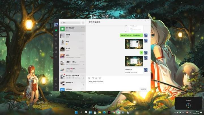Click the red square app taskbar icon
This screenshot has width=204, height=115.
tap(109, 112)
